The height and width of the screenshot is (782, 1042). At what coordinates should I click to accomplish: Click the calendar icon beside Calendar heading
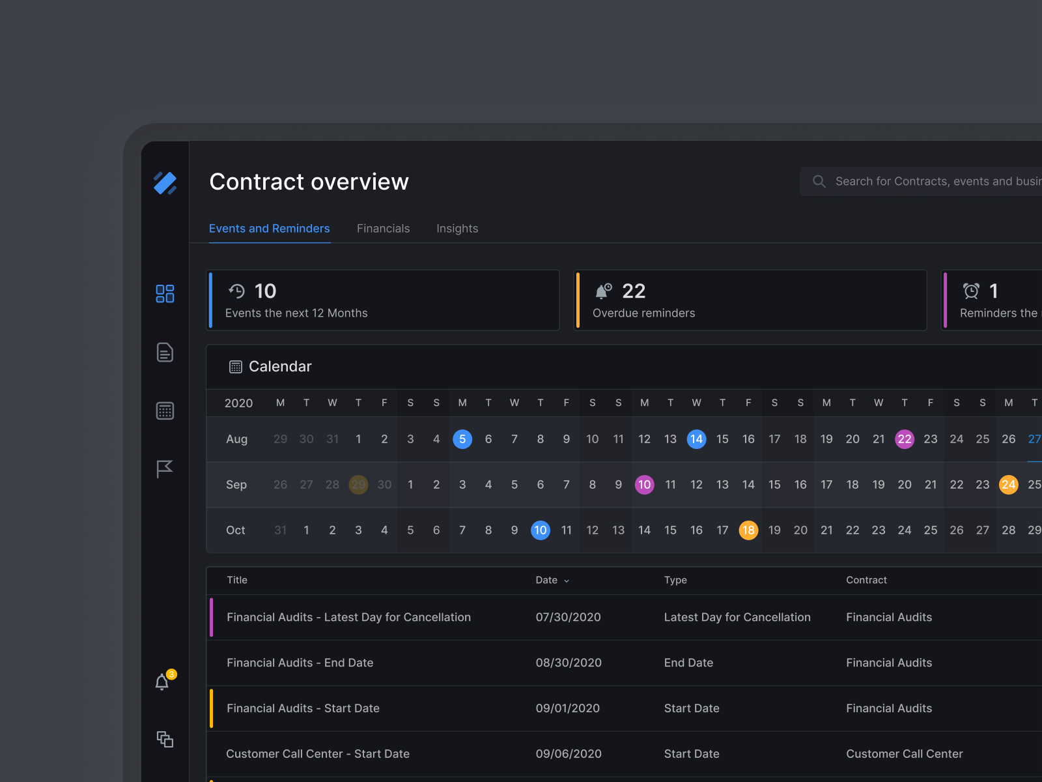[236, 367]
